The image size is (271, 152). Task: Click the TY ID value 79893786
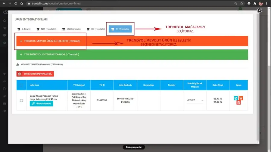(x=102, y=100)
